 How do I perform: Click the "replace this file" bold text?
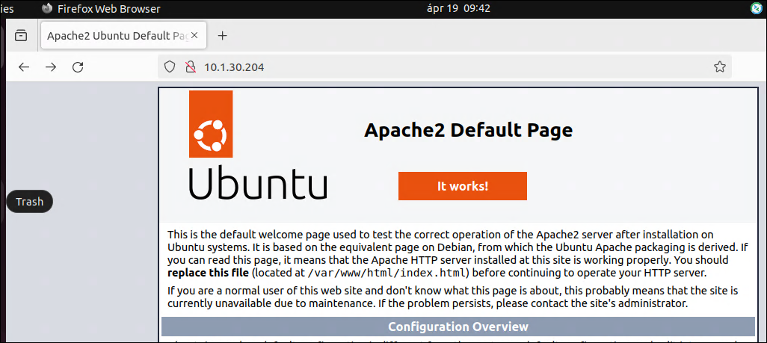point(209,273)
